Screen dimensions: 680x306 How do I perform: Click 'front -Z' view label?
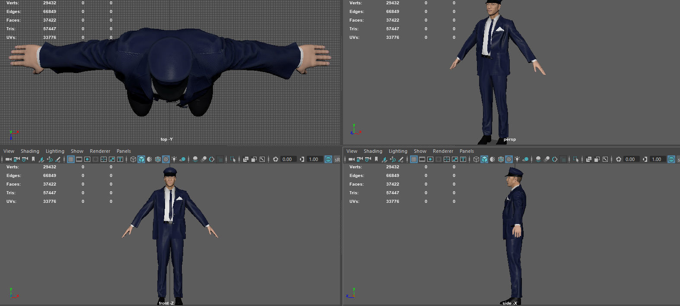coord(166,303)
